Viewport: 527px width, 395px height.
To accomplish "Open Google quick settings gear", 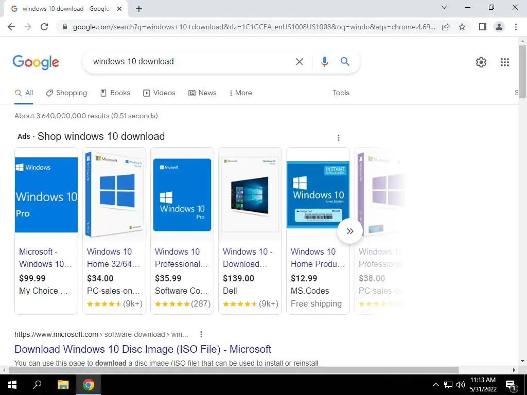I will click(x=481, y=62).
